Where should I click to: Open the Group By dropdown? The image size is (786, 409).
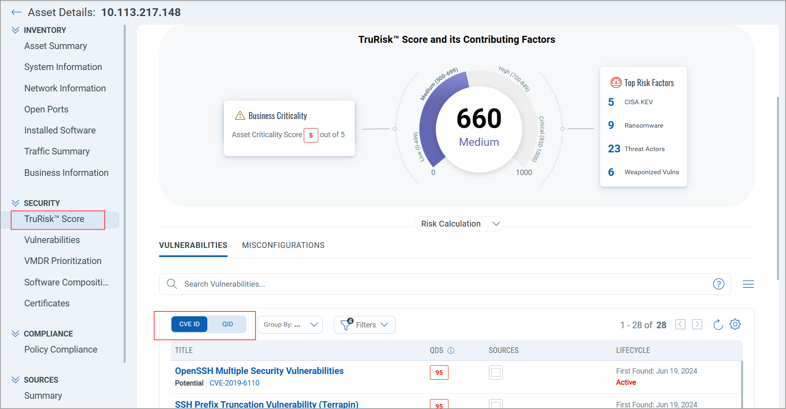coord(290,325)
